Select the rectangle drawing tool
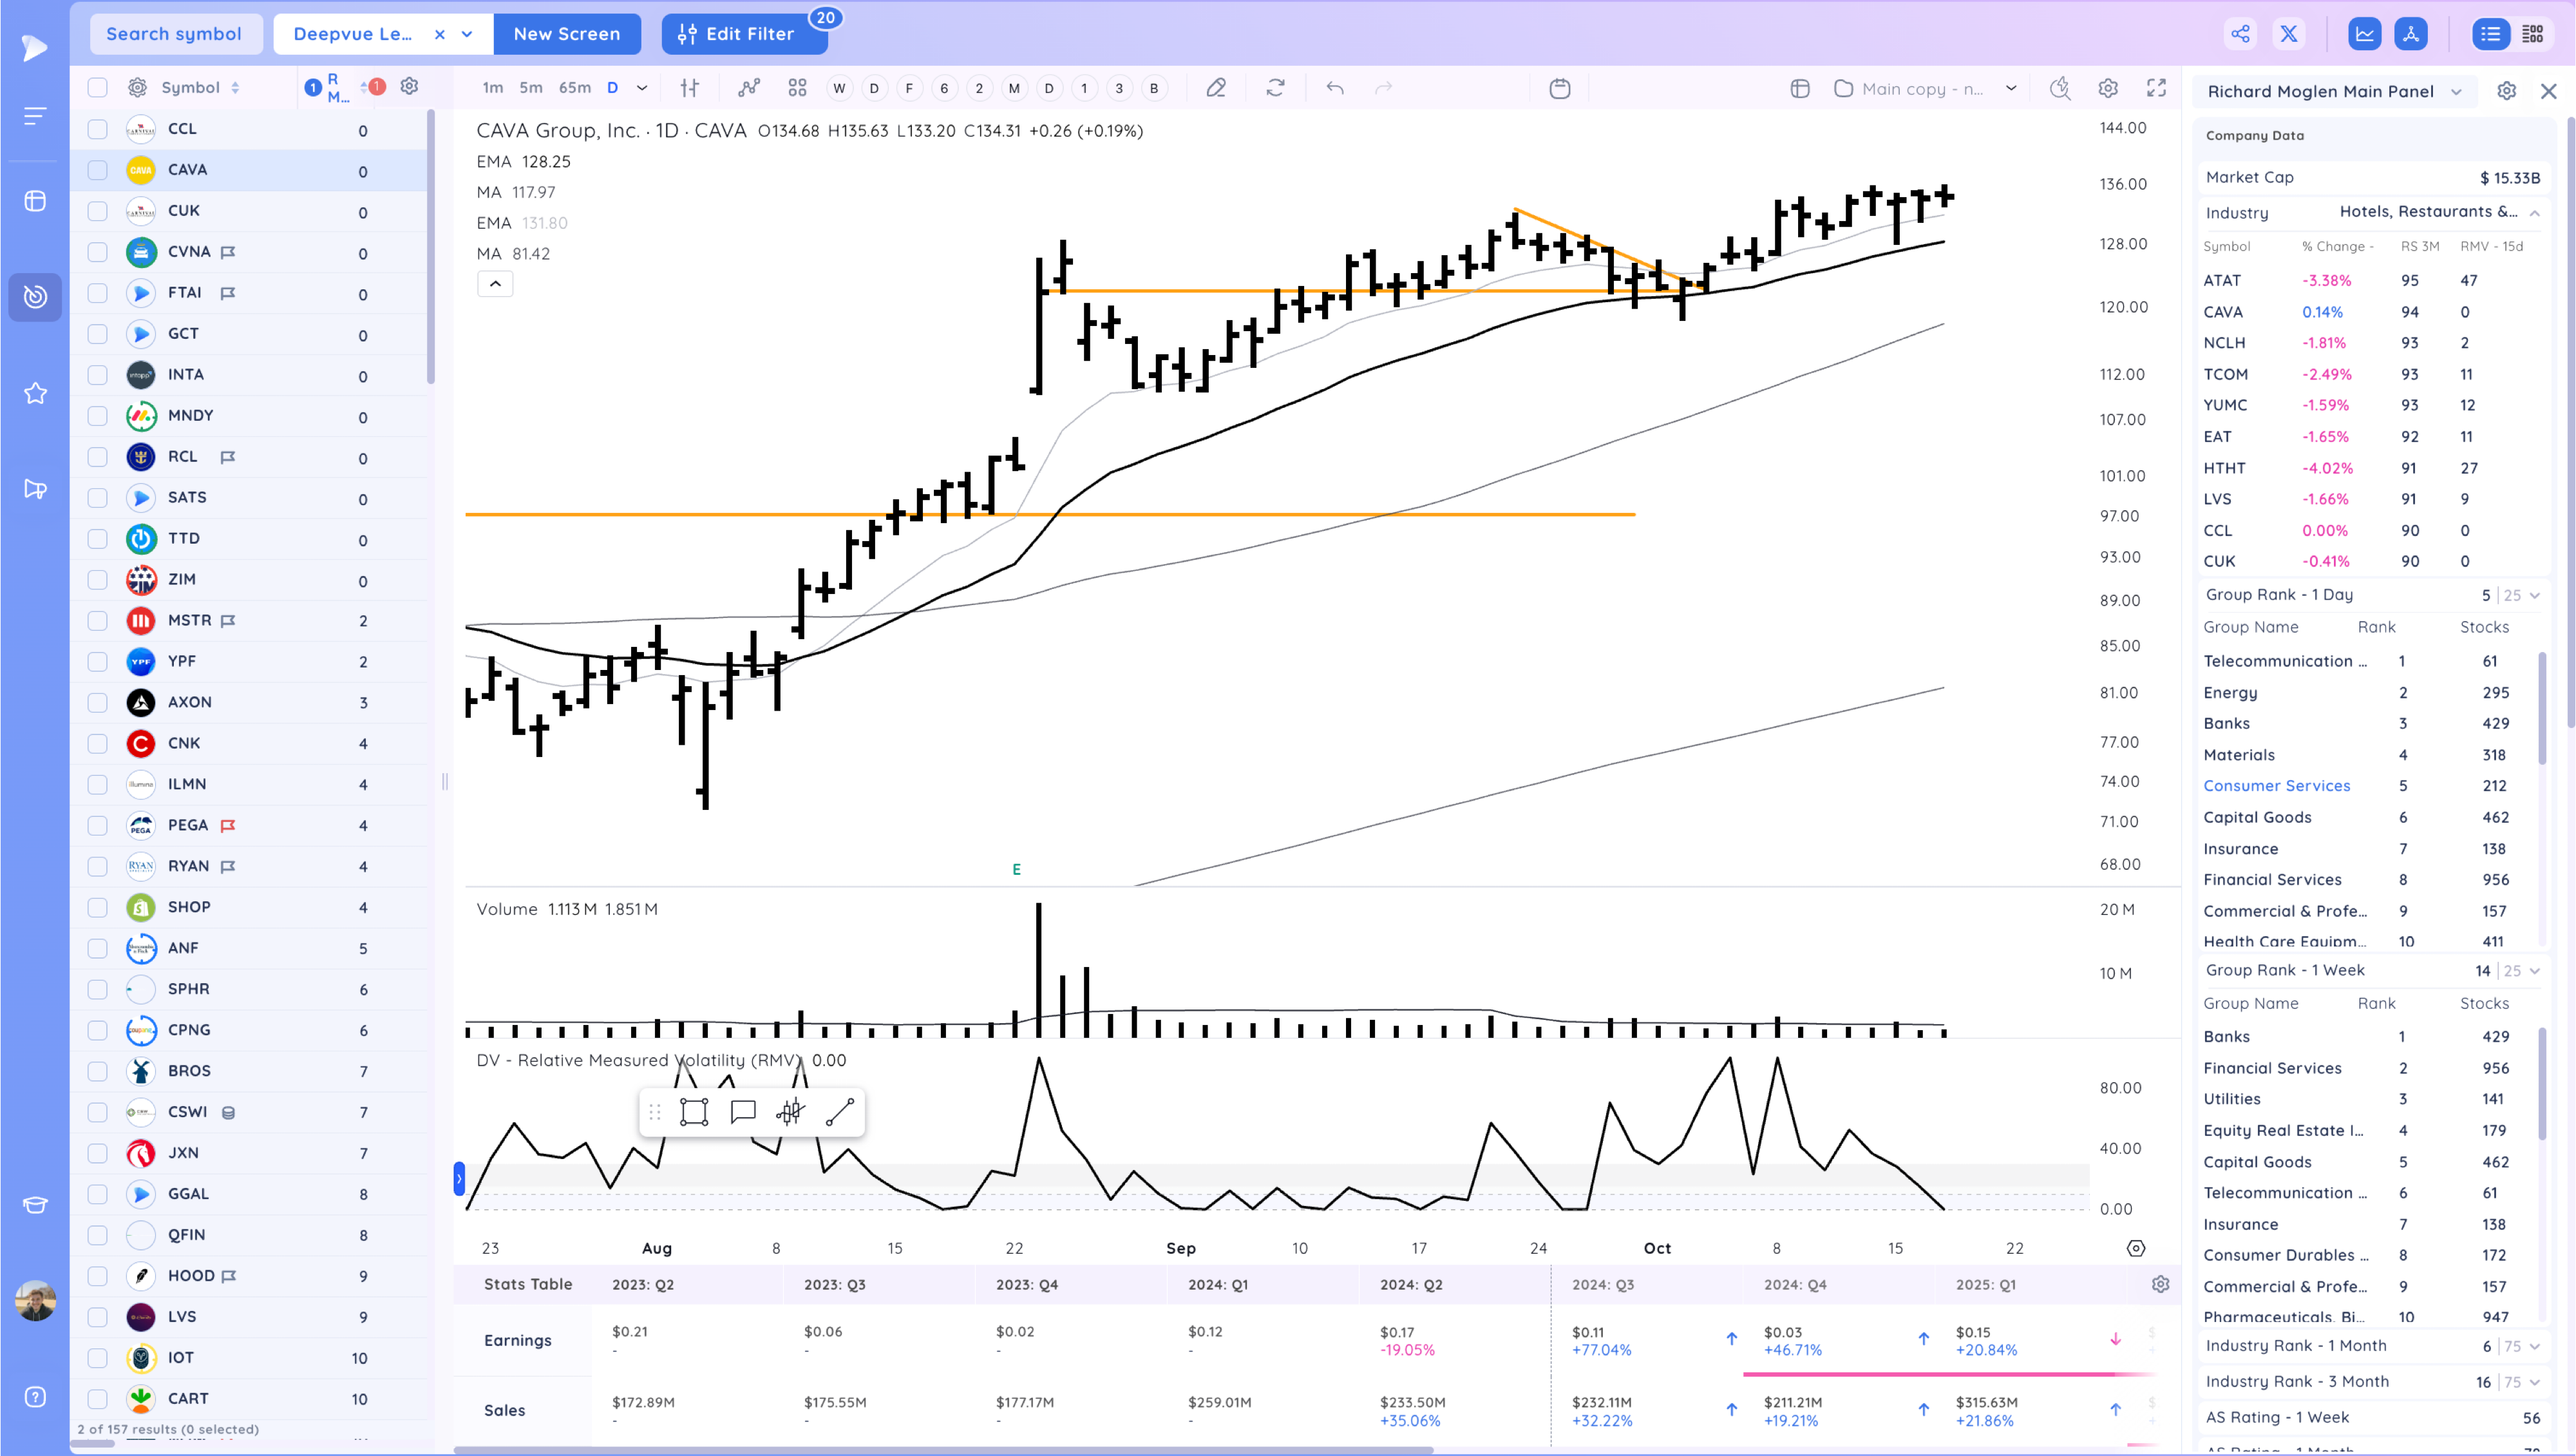Image resolution: width=2576 pixels, height=1456 pixels. tap(694, 1112)
